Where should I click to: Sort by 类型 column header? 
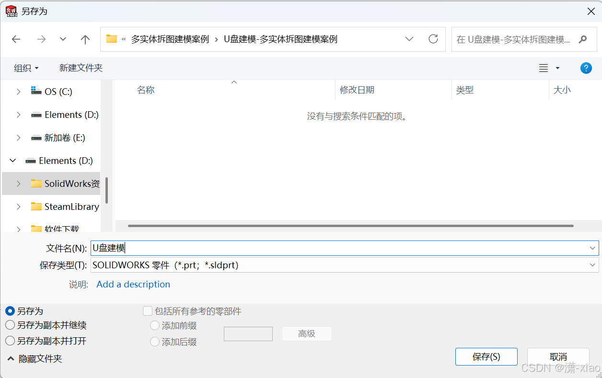[x=465, y=90]
